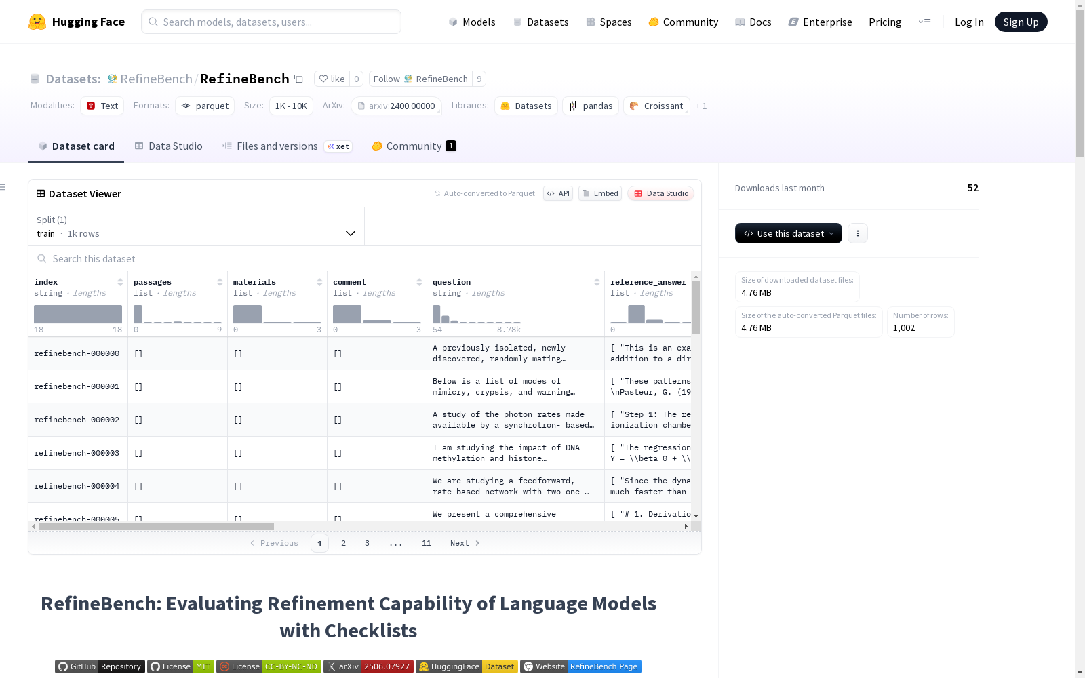The height and width of the screenshot is (678, 1085).
Task: Like the dataset with the heart button
Action: coord(332,79)
